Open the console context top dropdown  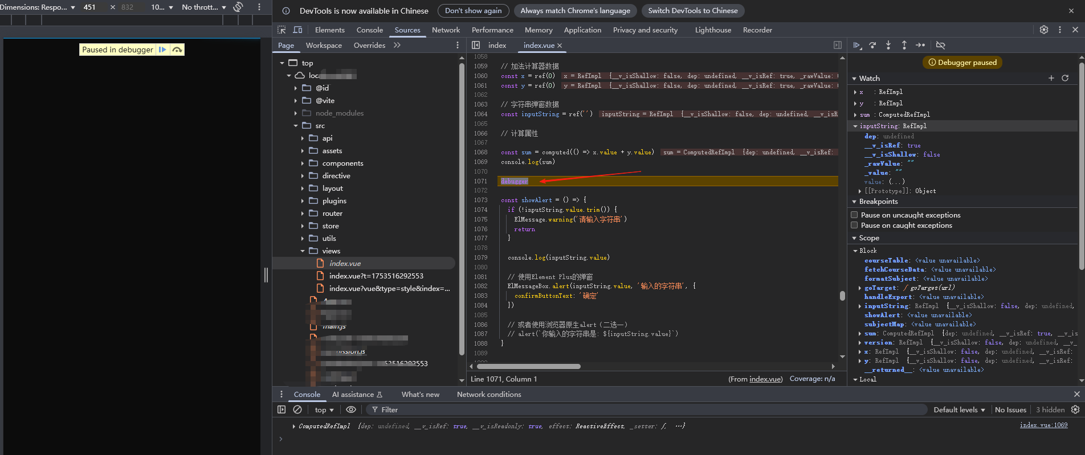point(324,409)
